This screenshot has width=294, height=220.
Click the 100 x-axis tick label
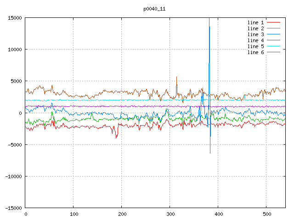pos(73,214)
